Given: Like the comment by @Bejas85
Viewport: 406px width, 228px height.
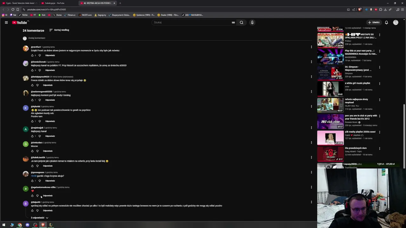Looking at the screenshot, I should point(32,211).
